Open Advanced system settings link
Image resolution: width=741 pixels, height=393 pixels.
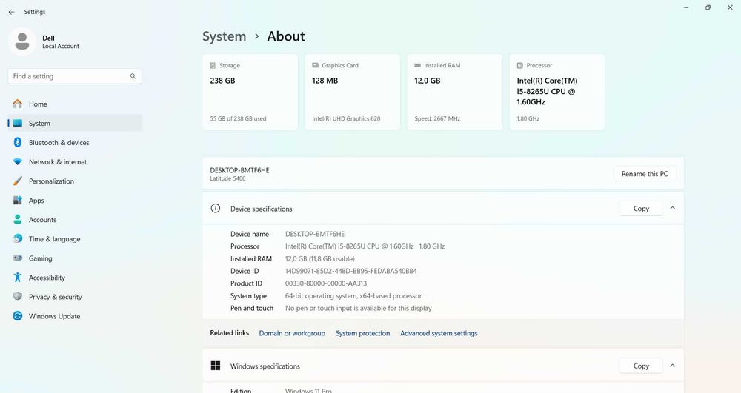(439, 333)
